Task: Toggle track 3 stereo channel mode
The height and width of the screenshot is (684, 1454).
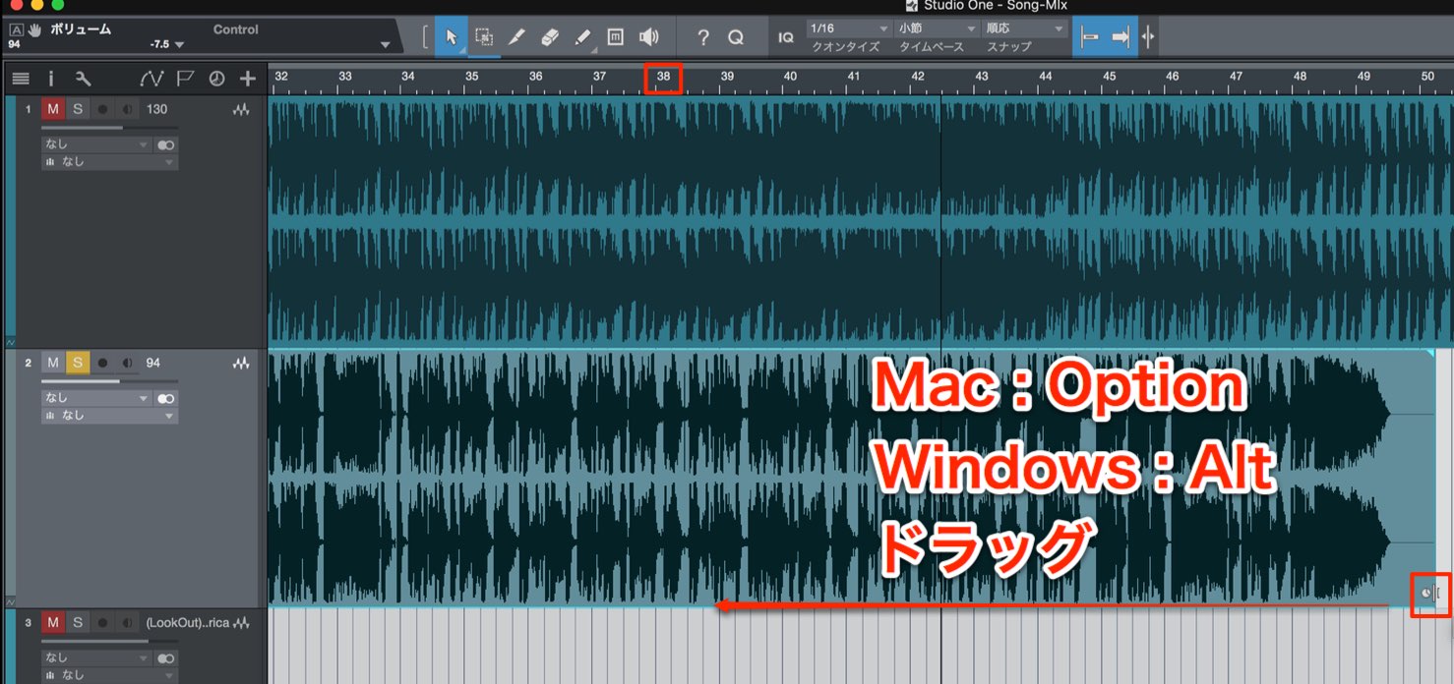Action: click(165, 657)
